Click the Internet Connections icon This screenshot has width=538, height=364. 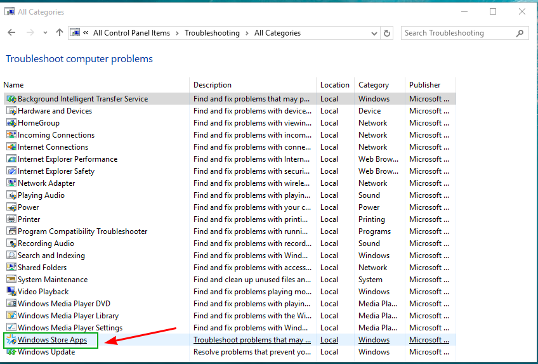(x=11, y=147)
